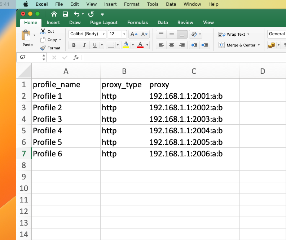Open fill color palette arrow
The image size is (286, 240).
(x=133, y=45)
